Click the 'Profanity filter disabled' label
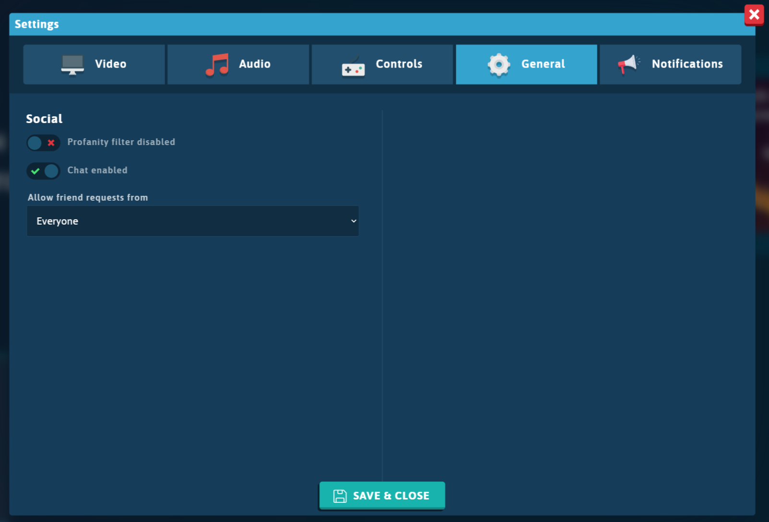Screen dimensions: 769x522 coord(121,142)
